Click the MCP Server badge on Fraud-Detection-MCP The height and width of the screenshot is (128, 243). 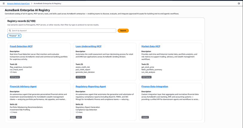(15, 77)
